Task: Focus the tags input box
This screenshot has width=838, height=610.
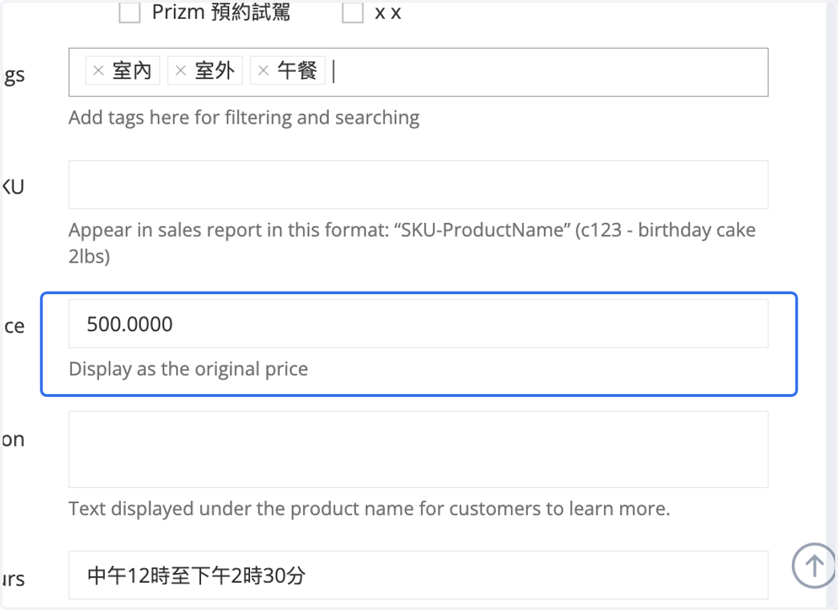Action: [418, 72]
